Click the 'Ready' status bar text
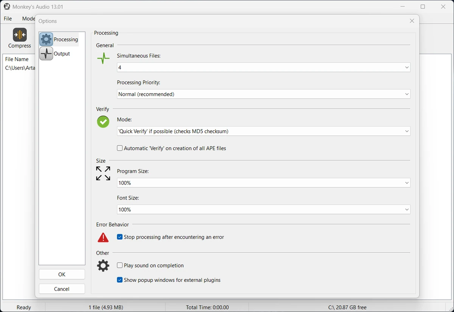Image resolution: width=454 pixels, height=312 pixels. pyautogui.click(x=24, y=307)
